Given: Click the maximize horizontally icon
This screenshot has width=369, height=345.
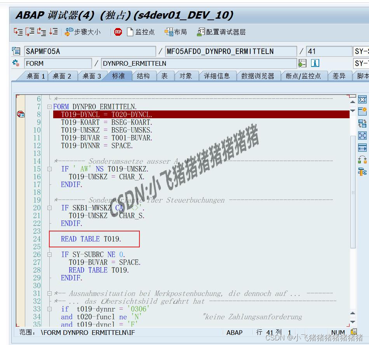Looking at the screenshot, I should point(362,147).
